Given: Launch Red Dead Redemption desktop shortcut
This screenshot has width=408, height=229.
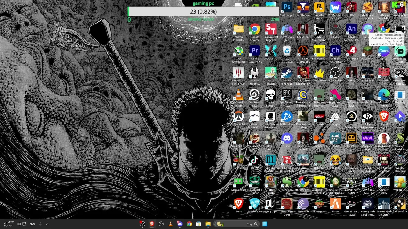Looking at the screenshot, I should (x=303, y=77).
